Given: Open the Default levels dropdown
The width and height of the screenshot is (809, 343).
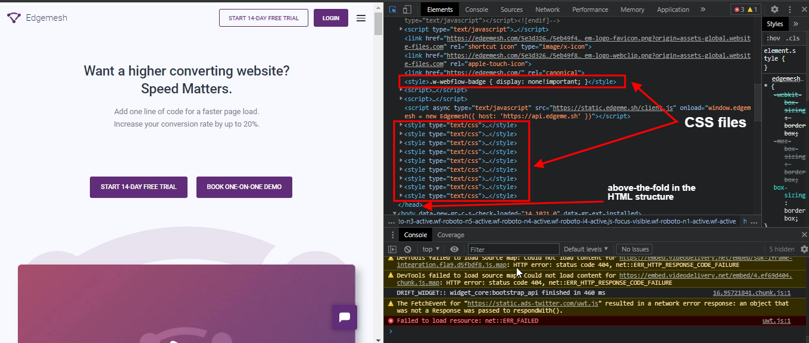Looking at the screenshot, I should coord(586,249).
